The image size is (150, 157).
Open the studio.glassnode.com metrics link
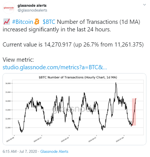55,67
